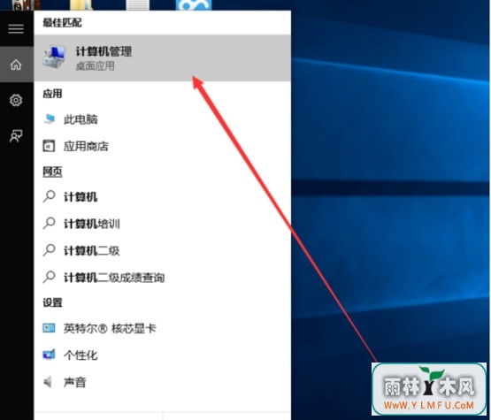Click the 此电脑 computer icon
Screen dimensions: 491x420
(50, 119)
